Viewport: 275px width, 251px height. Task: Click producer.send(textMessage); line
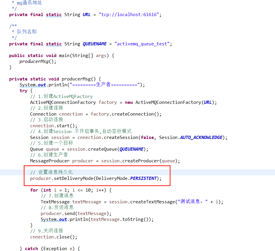(x=76, y=214)
